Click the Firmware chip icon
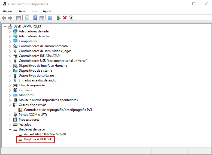 (x=15, y=90)
